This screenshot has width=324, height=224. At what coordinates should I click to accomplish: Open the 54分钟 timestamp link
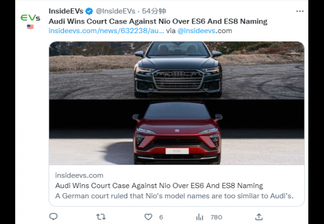pyautogui.click(x=154, y=11)
